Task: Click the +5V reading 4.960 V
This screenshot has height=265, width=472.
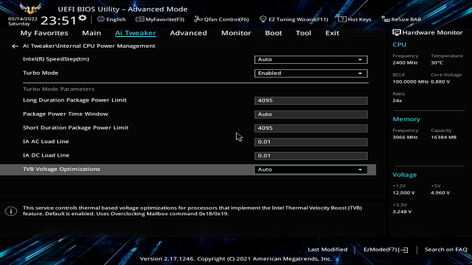Action: click(x=440, y=192)
